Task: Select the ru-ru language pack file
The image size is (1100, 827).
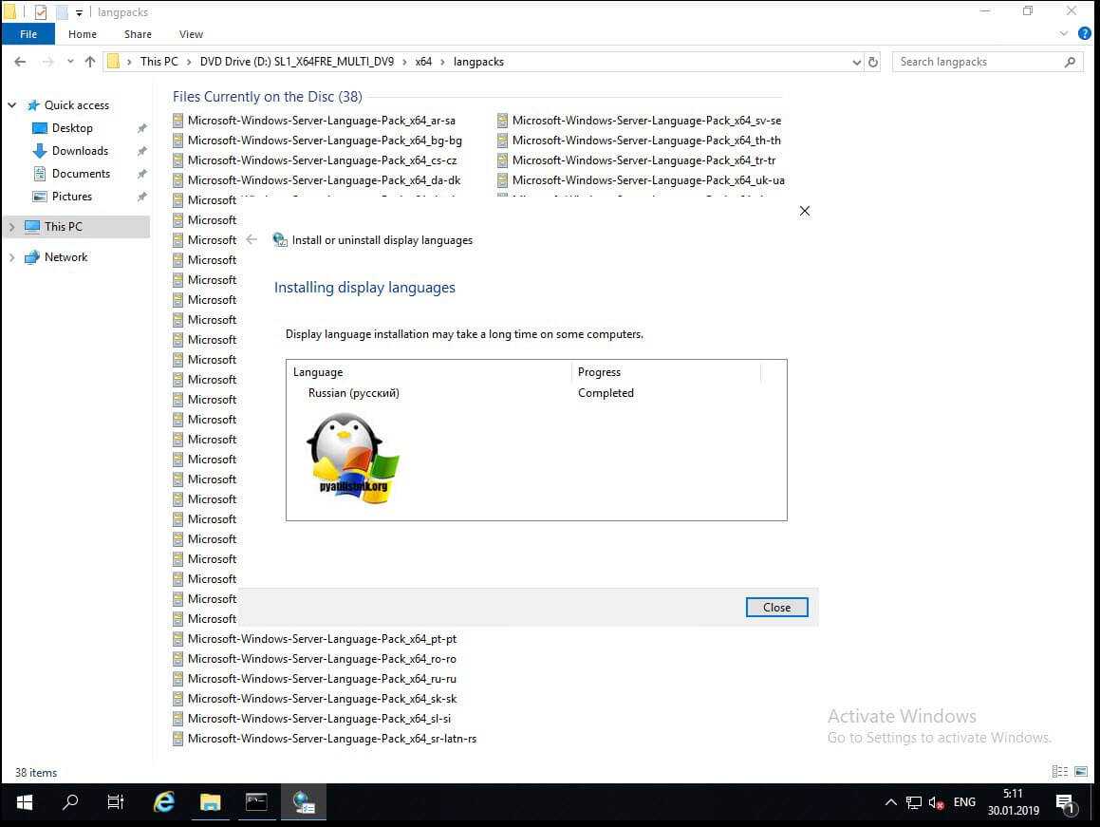Action: point(322,679)
